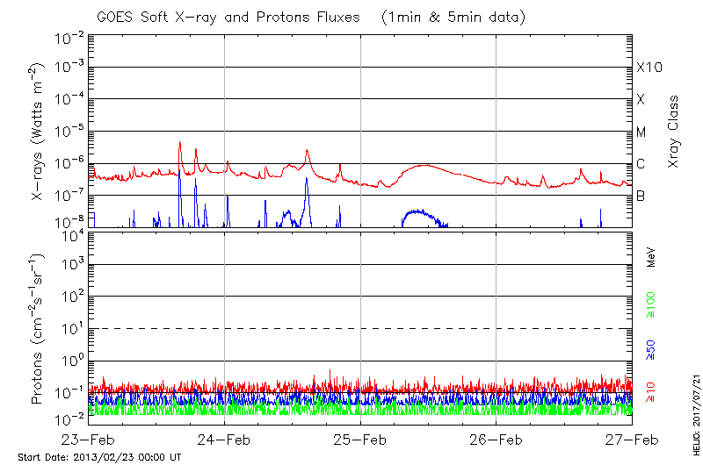This screenshot has width=703, height=465.
Task: Click the C class label
Action: 641,164
